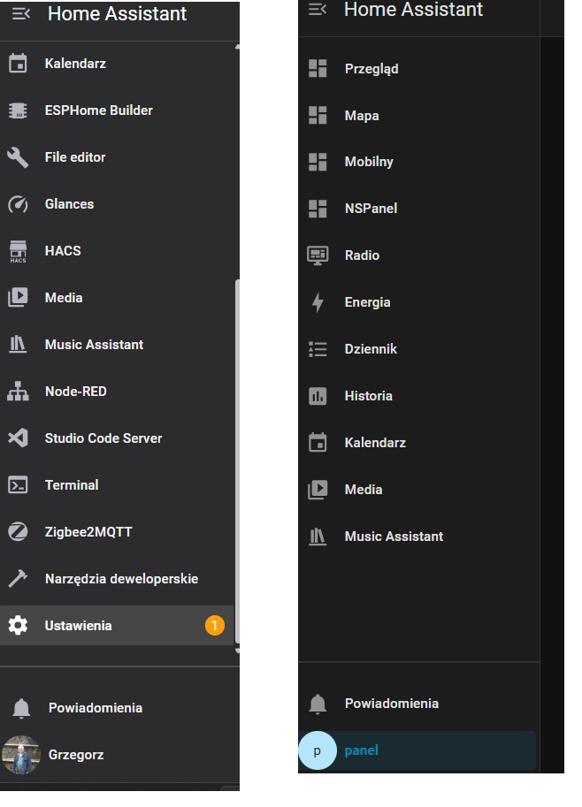
Task: Open Historia in the right sidebar
Action: (x=368, y=396)
